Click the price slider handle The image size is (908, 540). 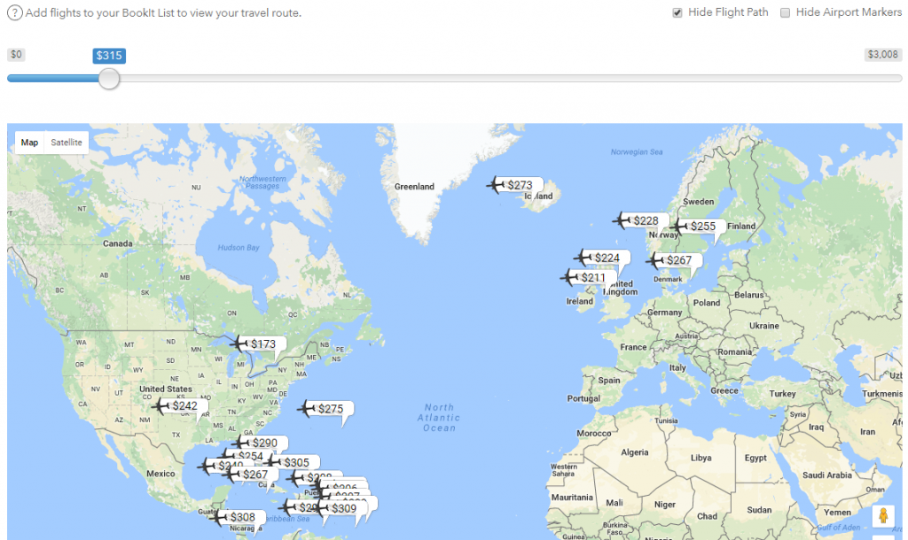(108, 79)
